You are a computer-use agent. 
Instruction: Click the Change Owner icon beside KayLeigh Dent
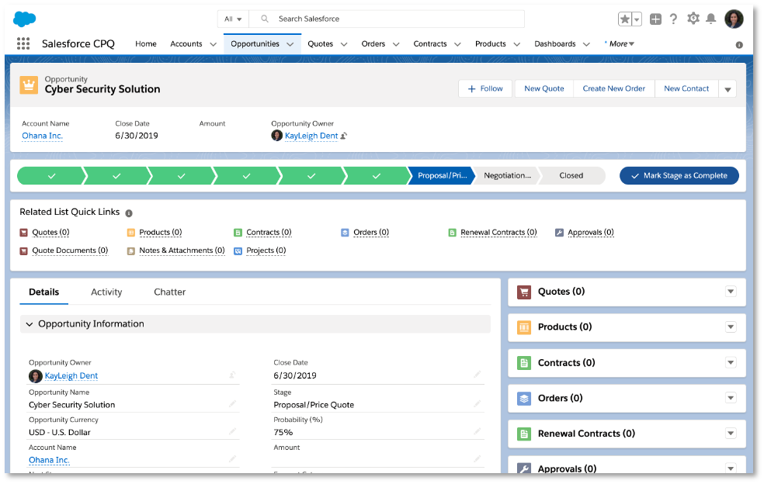tap(343, 136)
